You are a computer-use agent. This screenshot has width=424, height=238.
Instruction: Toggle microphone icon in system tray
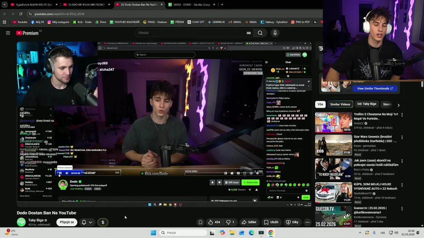(x=374, y=233)
